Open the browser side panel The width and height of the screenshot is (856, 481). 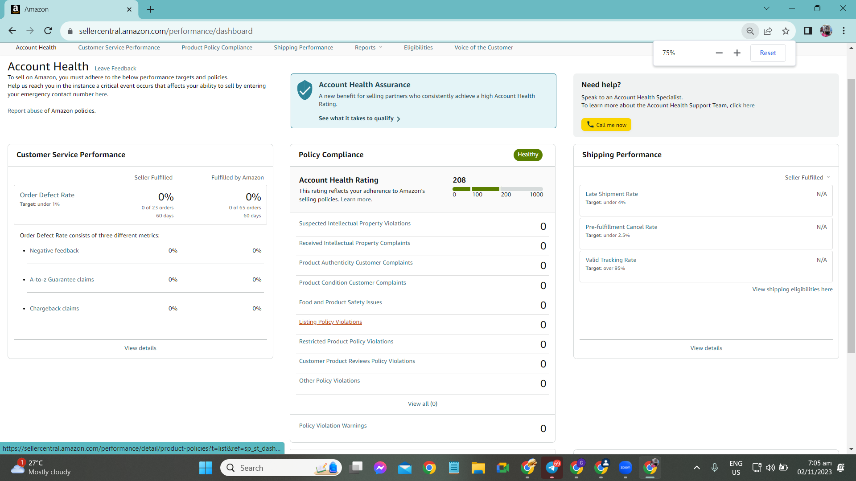pos(808,31)
